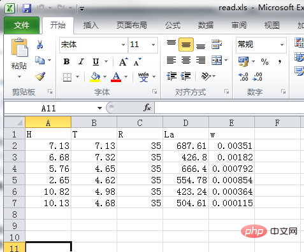Expand the Name Box dropdown arrow

point(99,108)
